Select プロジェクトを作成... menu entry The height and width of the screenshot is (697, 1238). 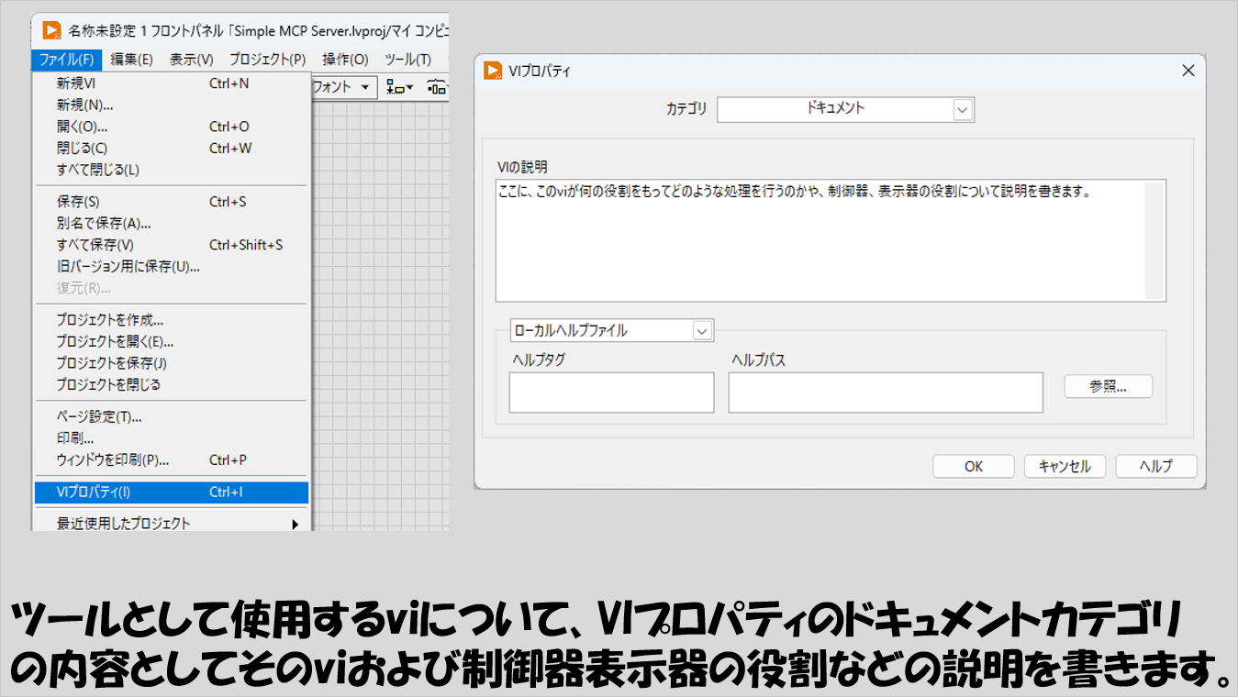110,320
